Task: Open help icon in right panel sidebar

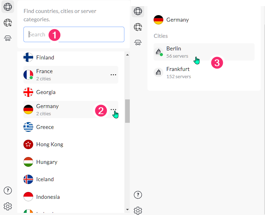Action: click(x=138, y=195)
